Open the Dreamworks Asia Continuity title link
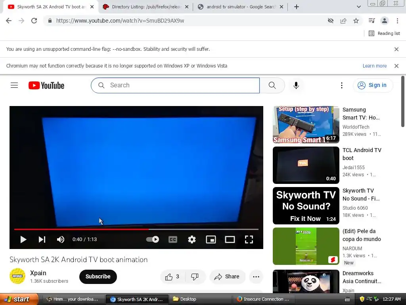Viewport: 406px width, 305px height. (x=362, y=277)
